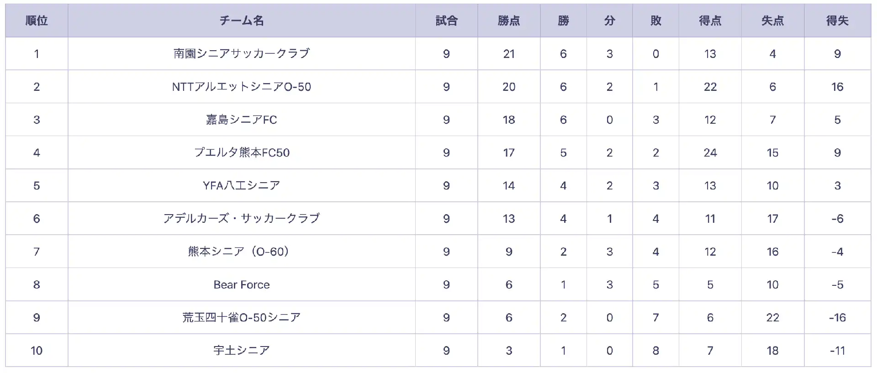
Task: Select team 嘉島シニアFC
Action: click(242, 120)
